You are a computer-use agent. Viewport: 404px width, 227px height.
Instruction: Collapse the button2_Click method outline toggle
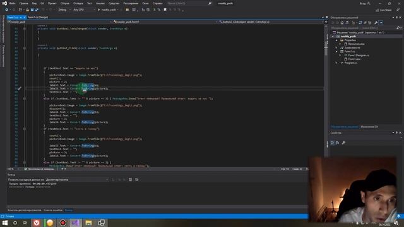coord(25,48)
